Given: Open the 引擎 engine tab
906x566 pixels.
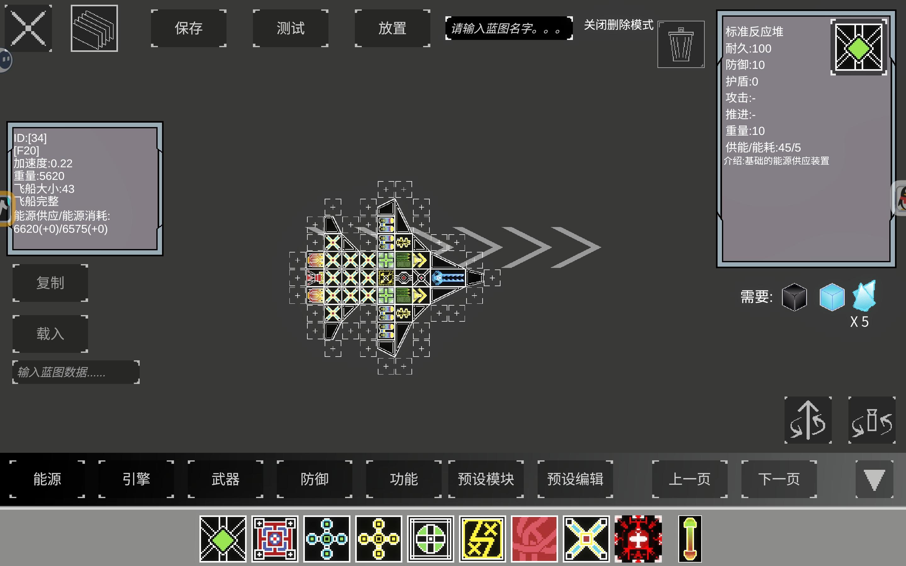Looking at the screenshot, I should coord(136,479).
